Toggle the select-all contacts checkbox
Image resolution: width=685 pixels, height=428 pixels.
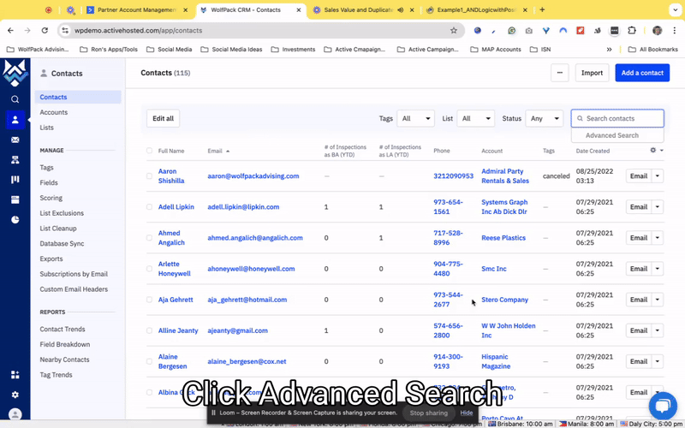149,151
